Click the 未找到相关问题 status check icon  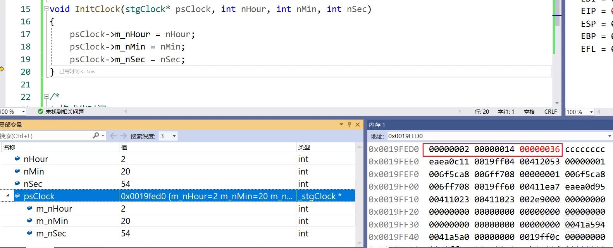(x=40, y=111)
